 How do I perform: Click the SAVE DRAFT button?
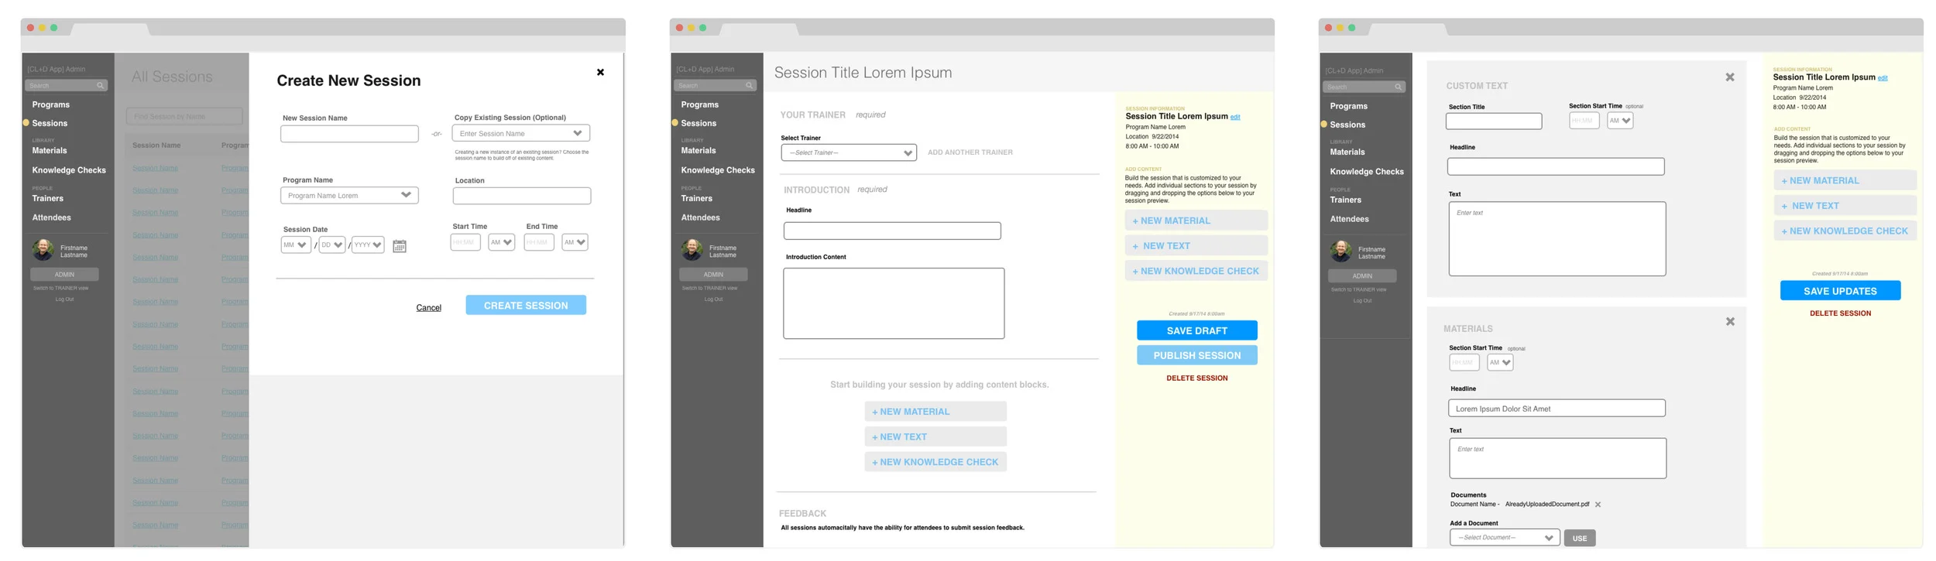[1196, 330]
